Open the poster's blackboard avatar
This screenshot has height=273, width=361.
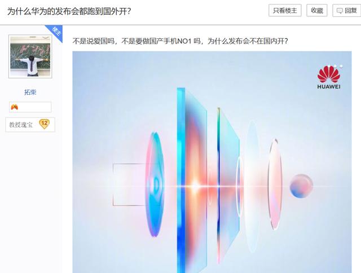coord(30,56)
